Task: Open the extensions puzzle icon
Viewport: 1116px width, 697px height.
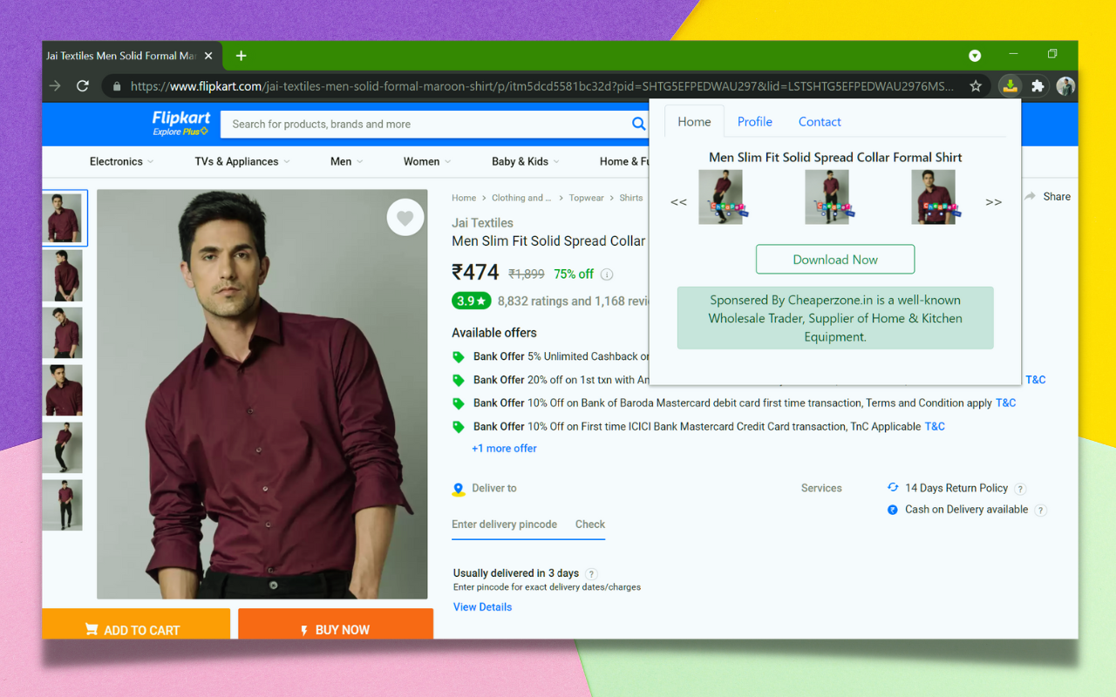Action: [1038, 86]
